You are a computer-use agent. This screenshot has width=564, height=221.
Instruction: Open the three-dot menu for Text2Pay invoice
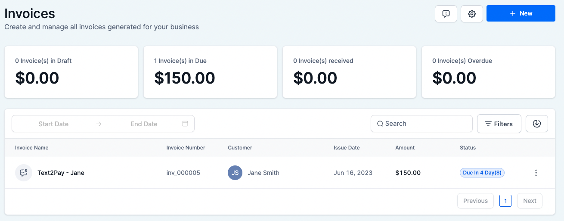pos(536,173)
